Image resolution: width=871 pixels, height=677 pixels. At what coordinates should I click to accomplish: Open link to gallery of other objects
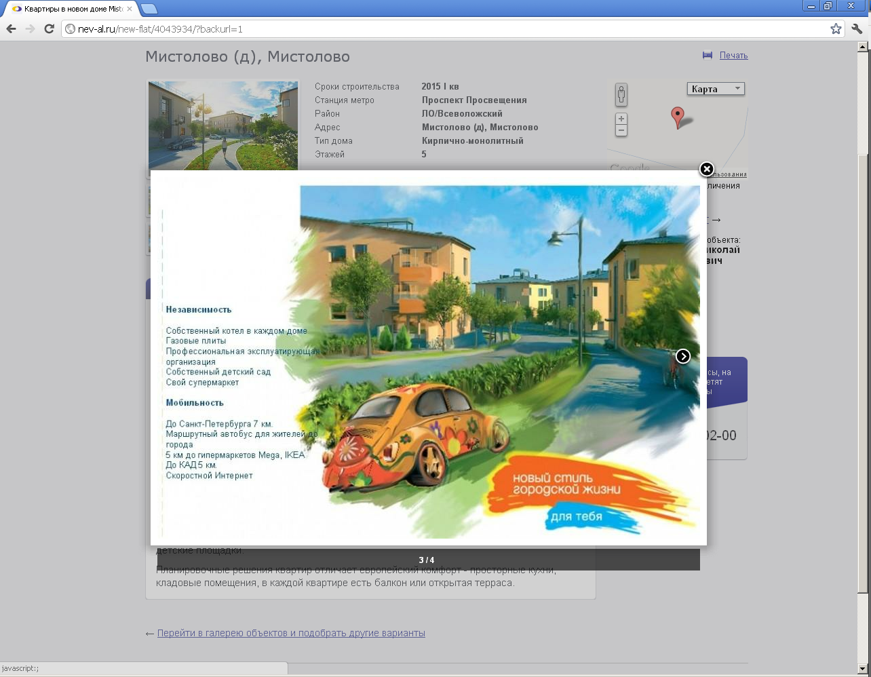[291, 633]
